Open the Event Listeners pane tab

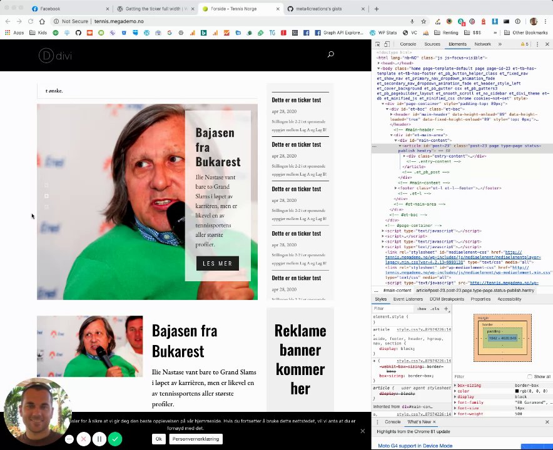click(408, 299)
